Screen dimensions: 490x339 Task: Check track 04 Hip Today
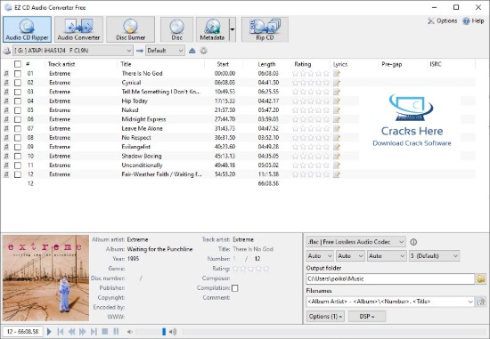18,101
